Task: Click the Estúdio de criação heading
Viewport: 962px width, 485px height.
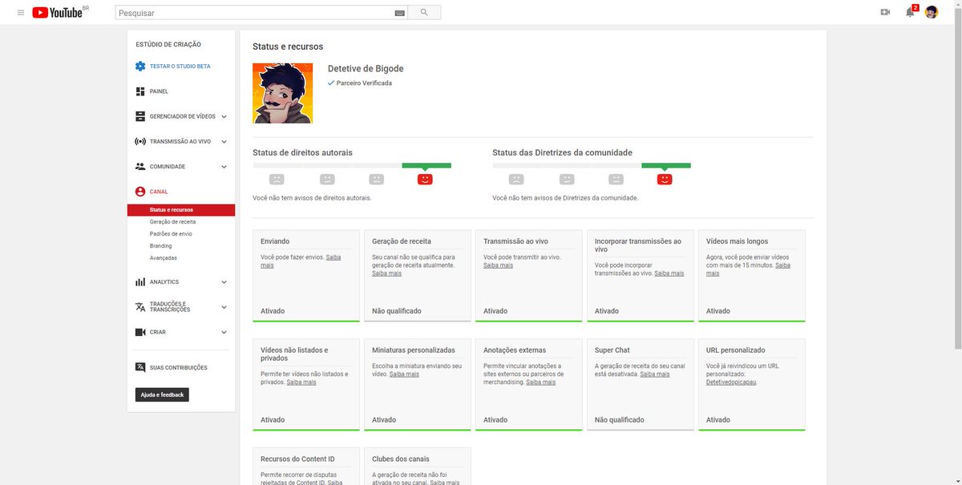Action: pyautogui.click(x=168, y=45)
